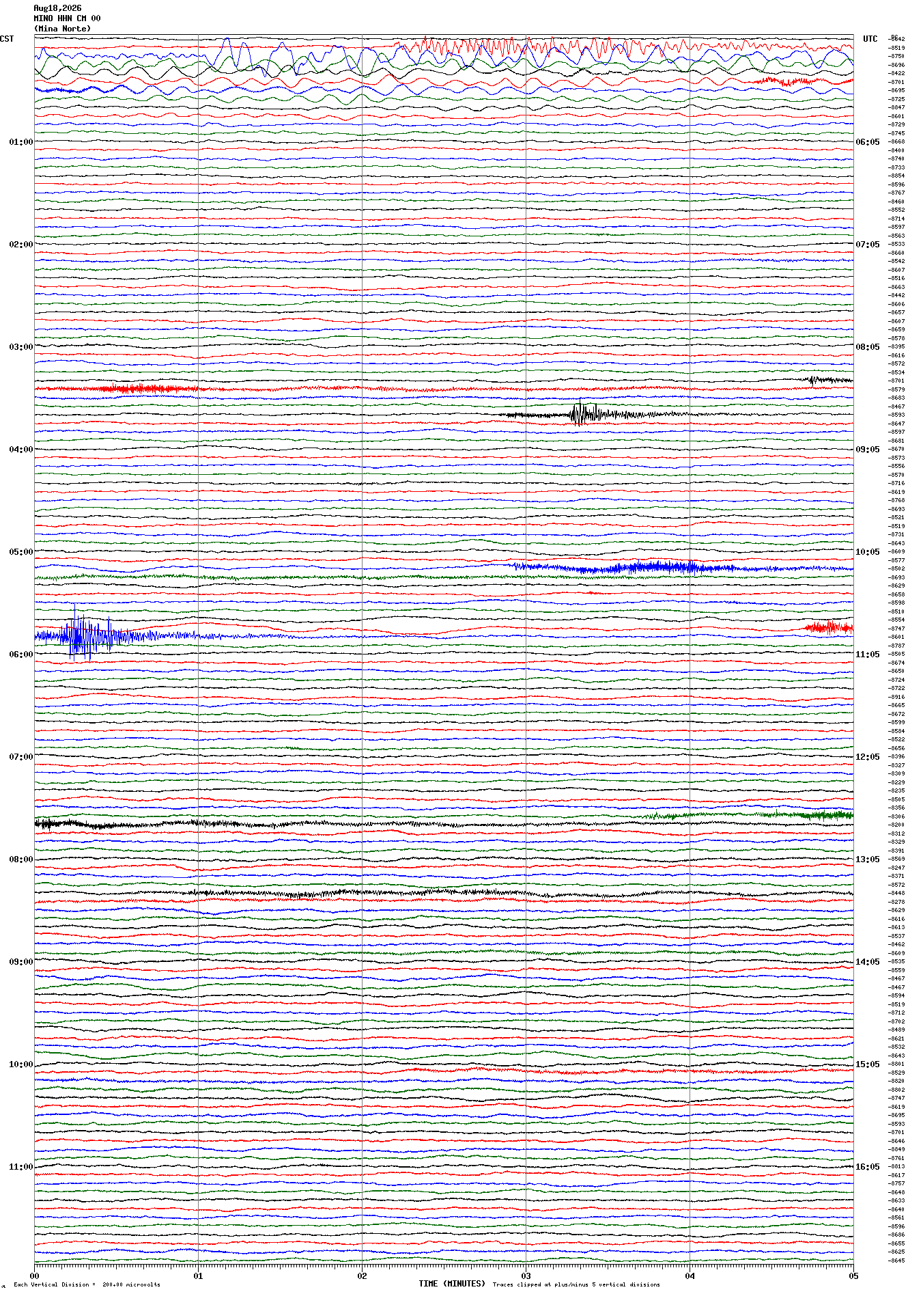Pick the 03:00 CST time label

pos(21,347)
